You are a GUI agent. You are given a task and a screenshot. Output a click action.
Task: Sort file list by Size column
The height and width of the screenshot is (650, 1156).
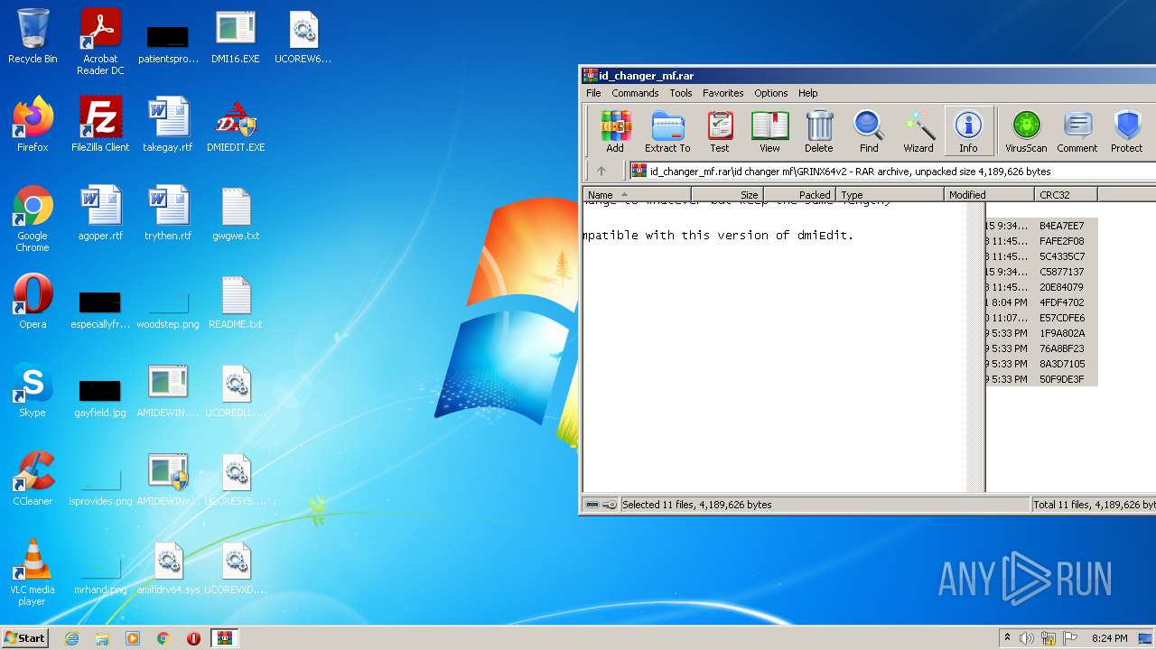tap(728, 194)
